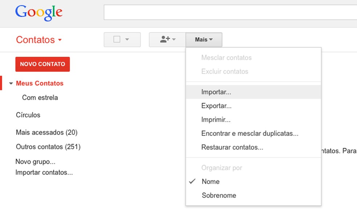The image size is (357, 210).
Task: Open the select-all checkbox dropdown arrow
Action: pos(127,39)
